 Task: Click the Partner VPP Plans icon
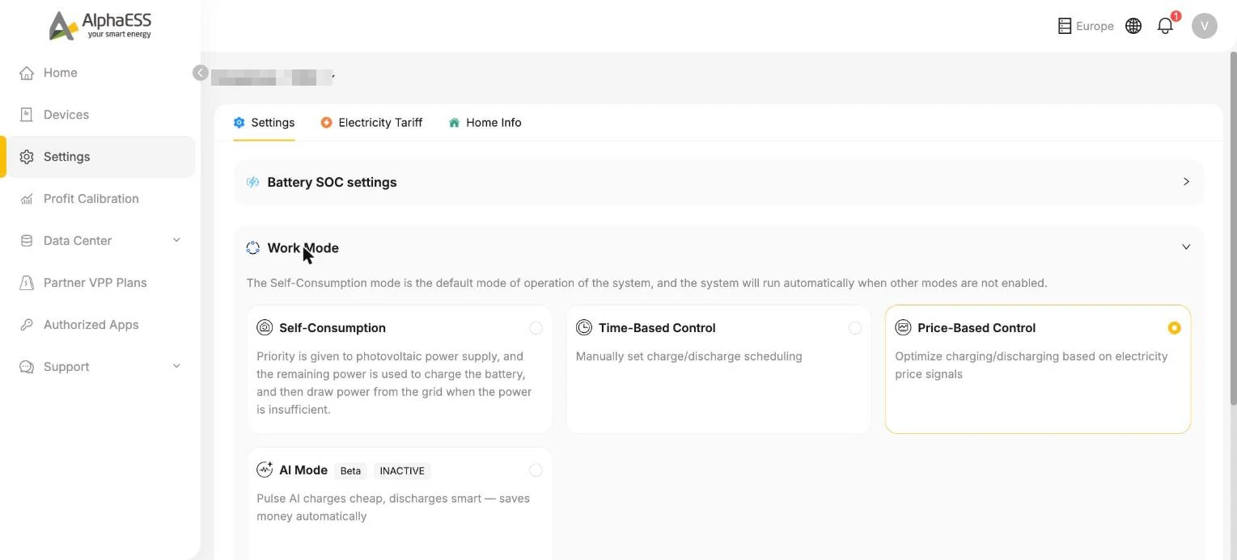coord(27,283)
